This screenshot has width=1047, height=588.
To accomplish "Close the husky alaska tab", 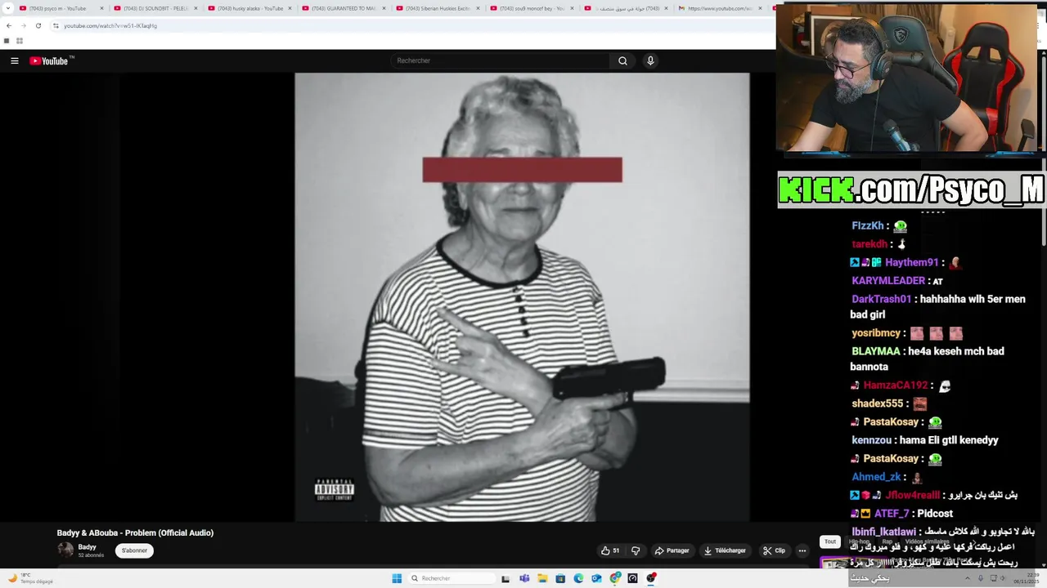I will coord(290,8).
